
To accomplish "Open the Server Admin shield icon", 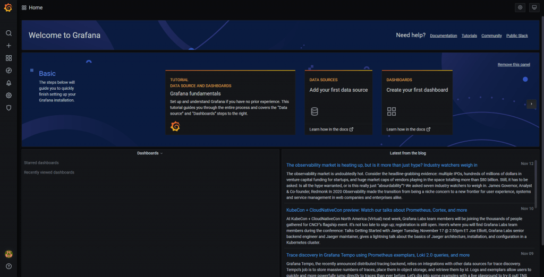I will coord(8,108).
